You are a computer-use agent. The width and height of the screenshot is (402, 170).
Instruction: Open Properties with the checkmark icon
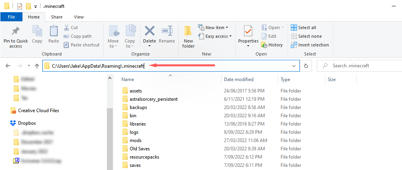(x=248, y=31)
